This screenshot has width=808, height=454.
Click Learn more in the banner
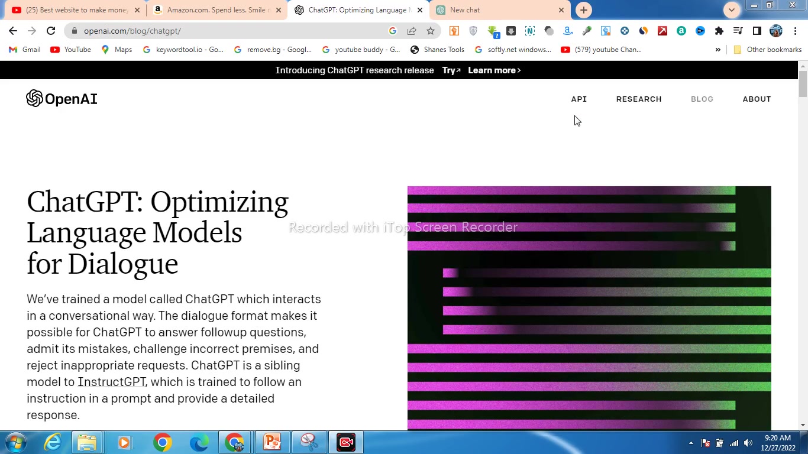494,70
